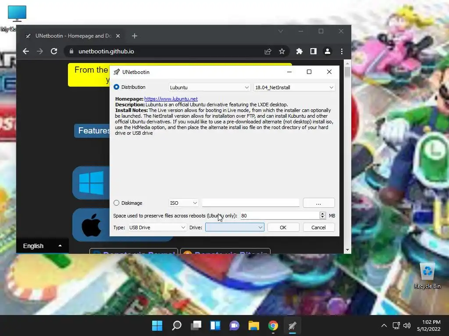
Task: Click the page scrollbar down arrow in Chrome
Action: click(x=347, y=250)
